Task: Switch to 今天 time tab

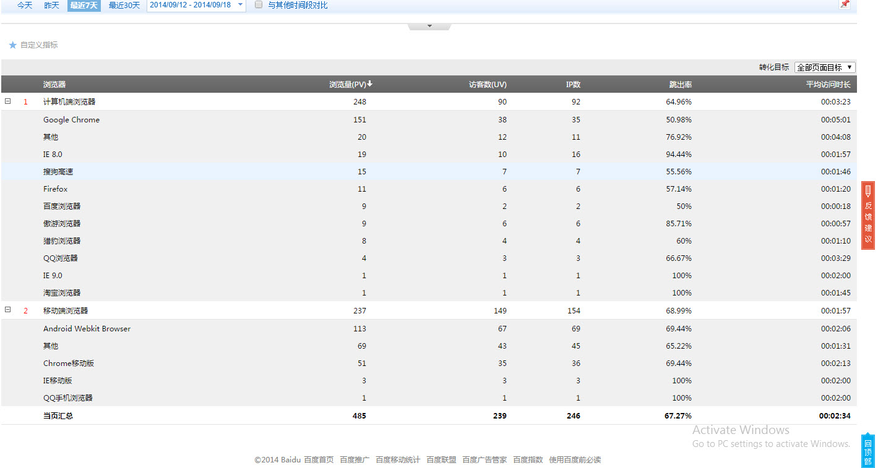Action: pyautogui.click(x=24, y=5)
